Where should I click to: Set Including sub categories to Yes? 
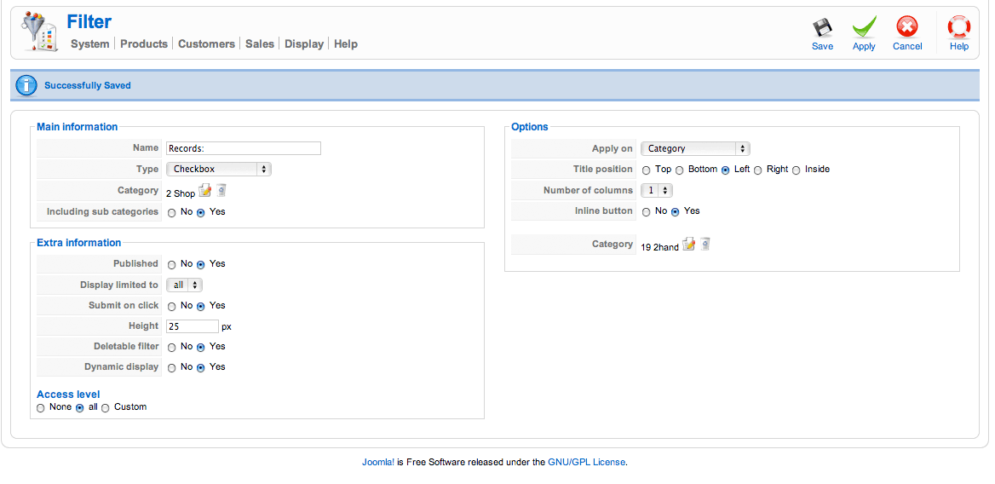click(x=200, y=213)
